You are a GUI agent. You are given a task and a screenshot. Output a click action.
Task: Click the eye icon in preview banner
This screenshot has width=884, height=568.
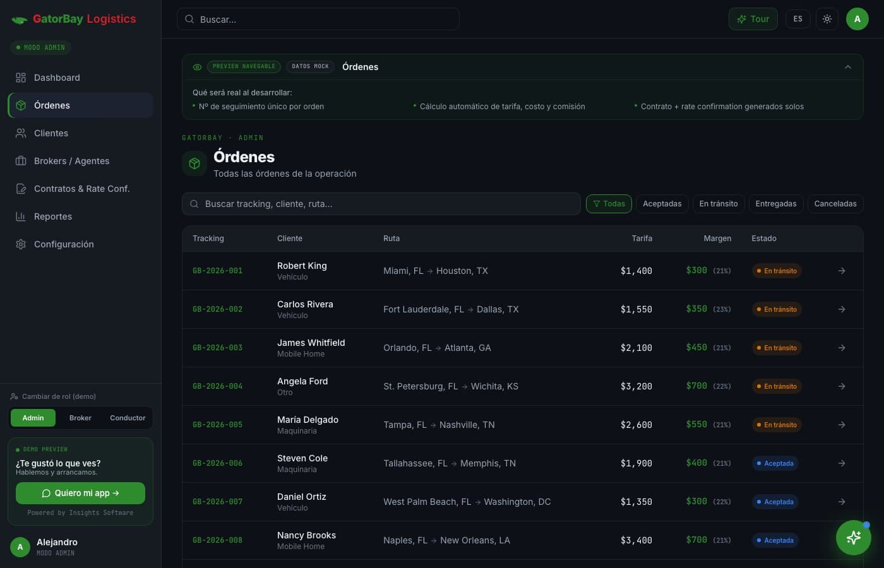(x=197, y=67)
